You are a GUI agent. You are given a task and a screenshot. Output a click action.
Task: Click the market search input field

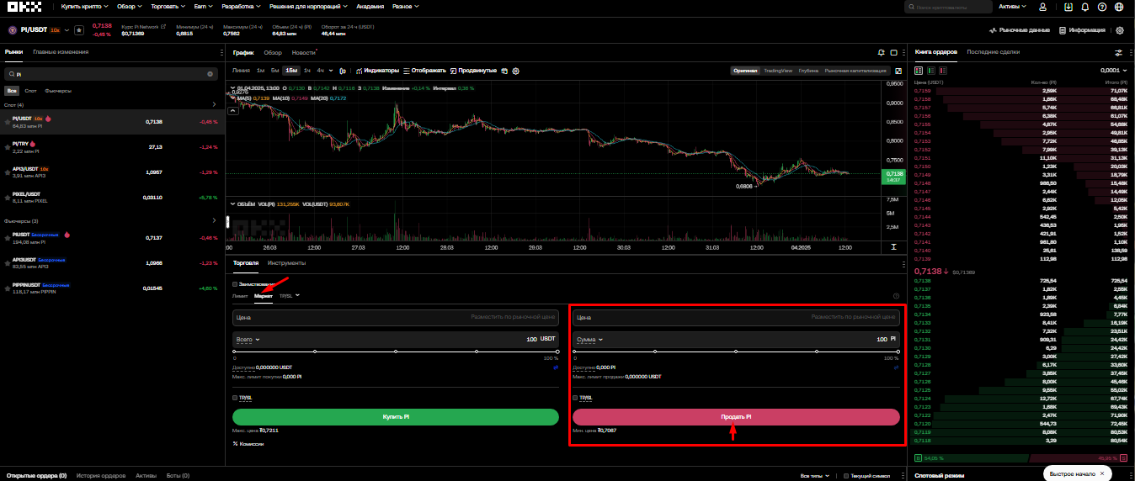pyautogui.click(x=109, y=74)
